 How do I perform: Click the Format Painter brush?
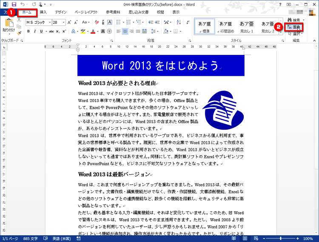[x=19, y=33]
